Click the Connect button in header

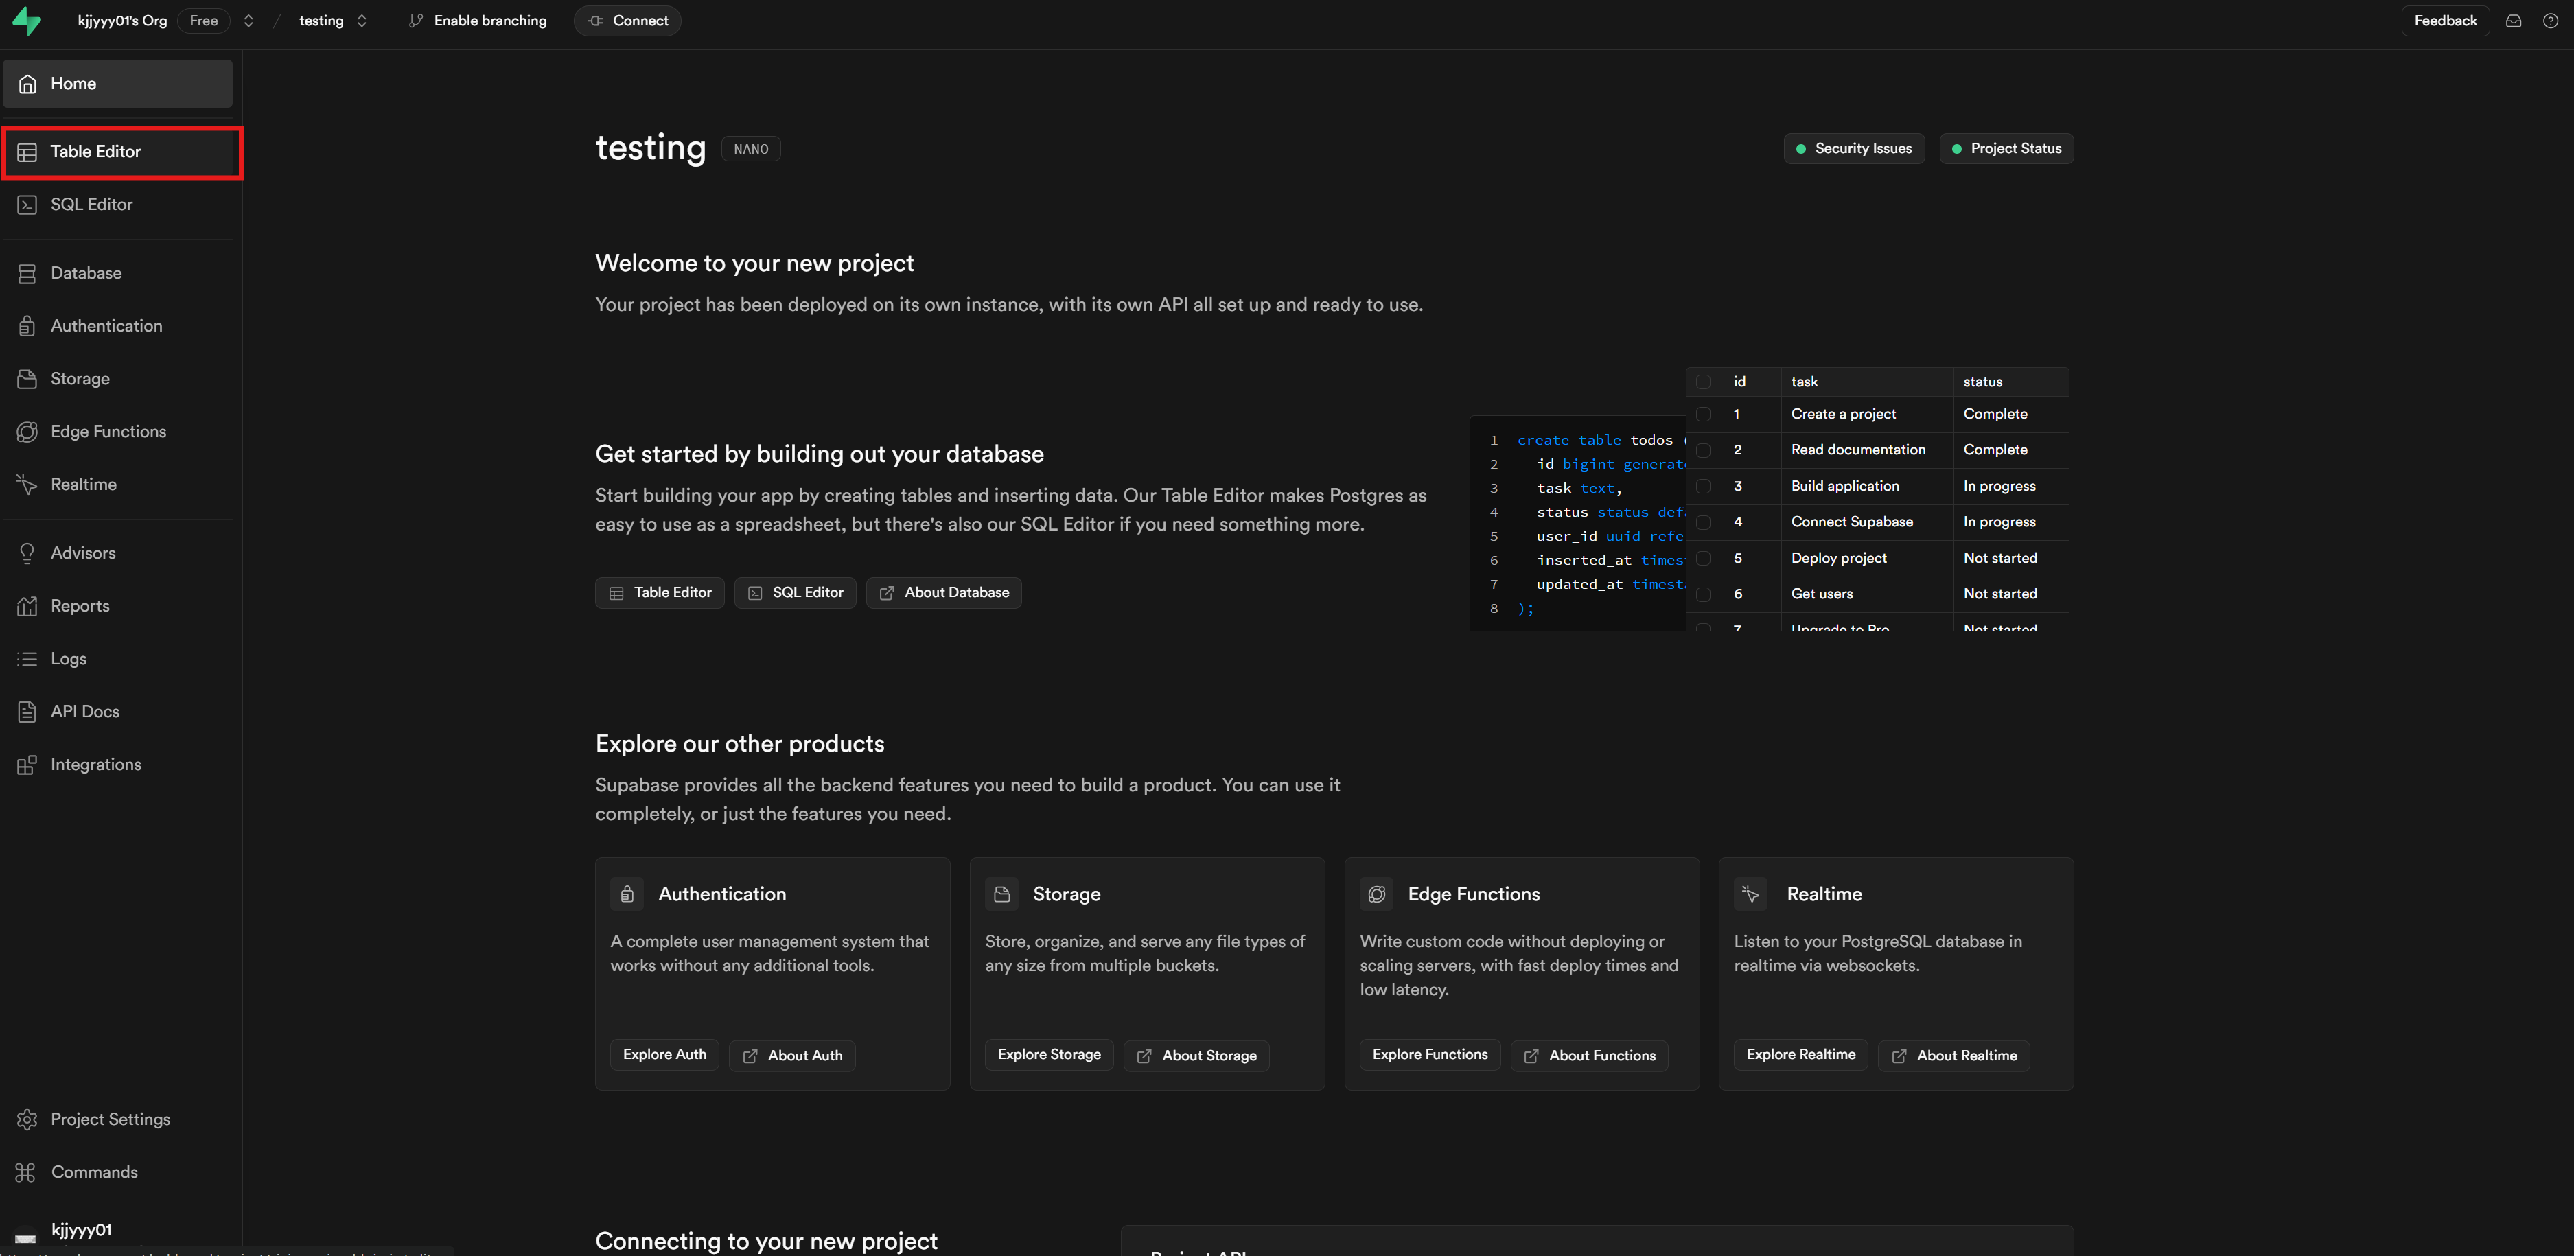point(627,21)
